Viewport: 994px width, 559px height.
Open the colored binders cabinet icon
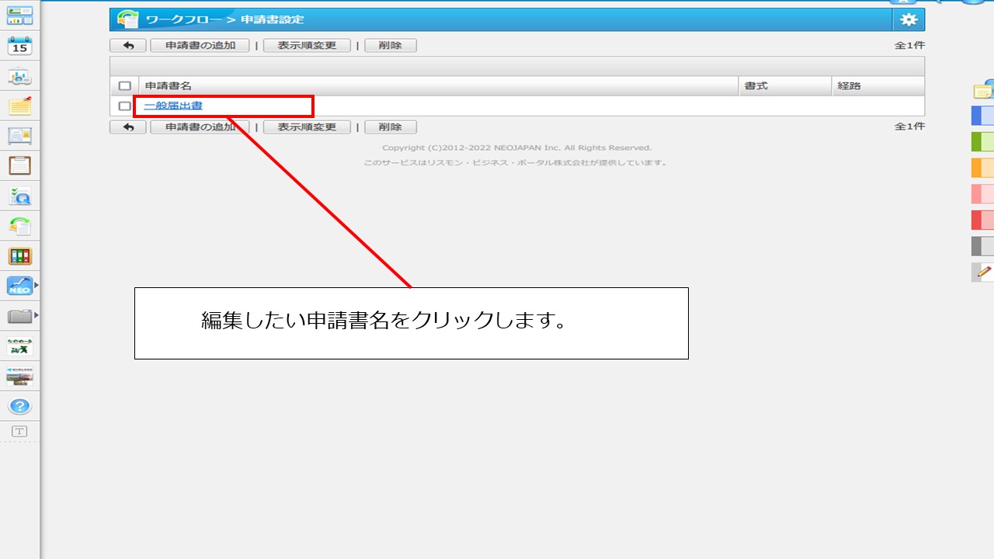click(19, 256)
